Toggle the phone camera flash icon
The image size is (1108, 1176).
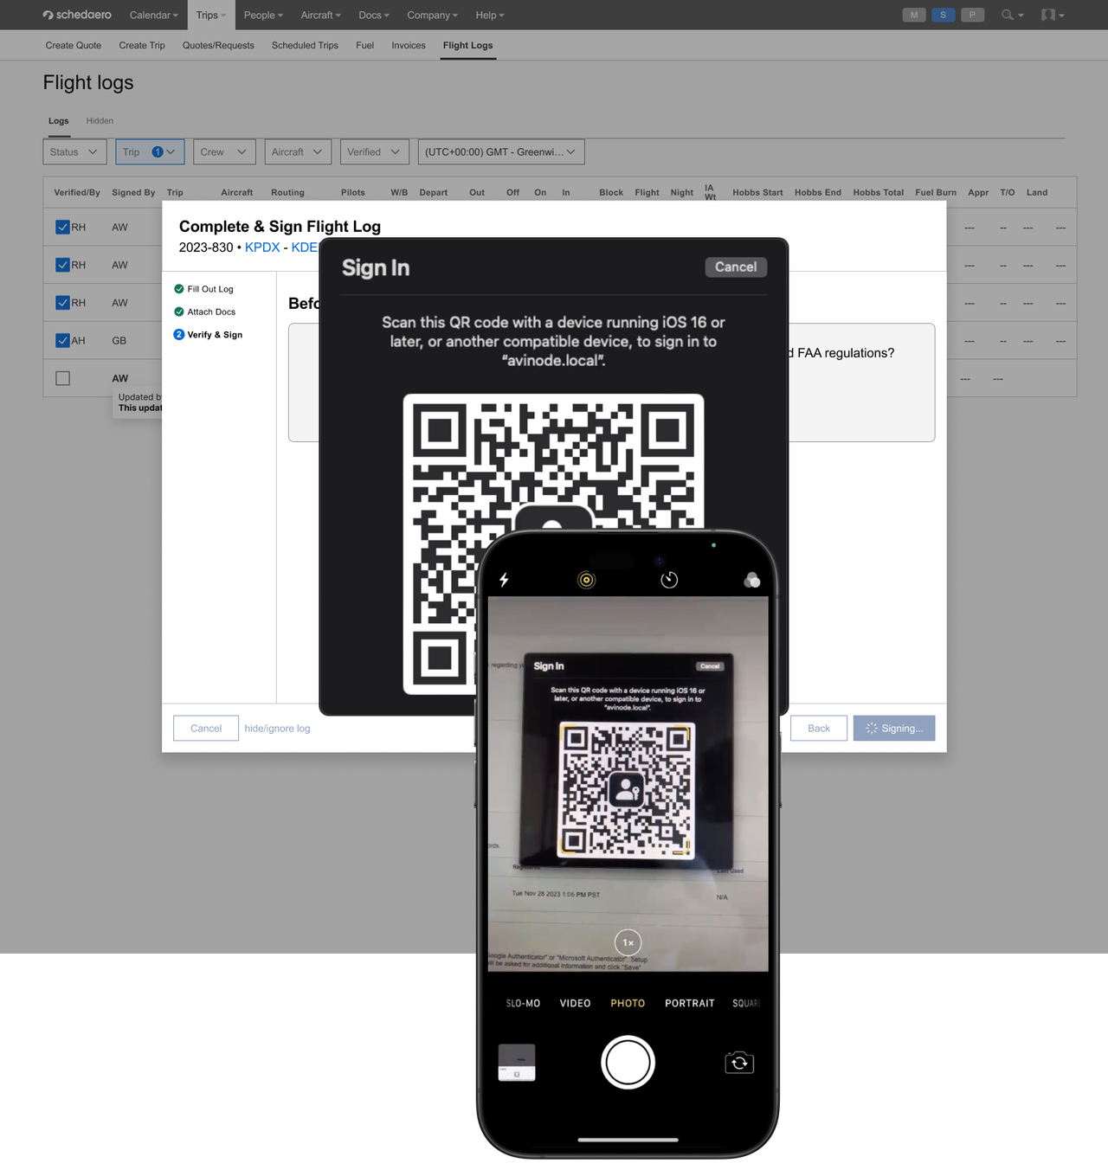tap(504, 580)
